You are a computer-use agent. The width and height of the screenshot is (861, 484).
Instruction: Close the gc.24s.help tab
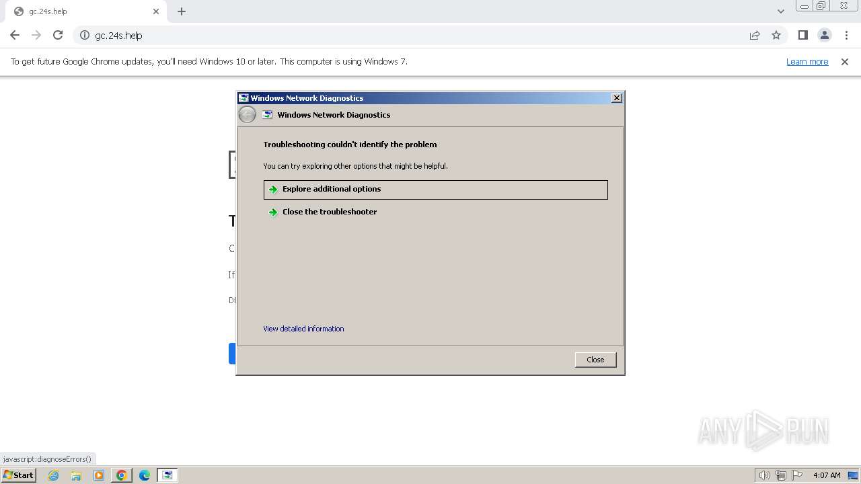click(156, 11)
